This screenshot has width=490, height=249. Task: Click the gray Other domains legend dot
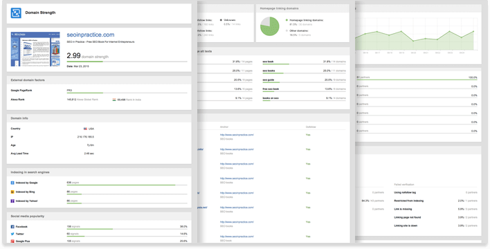pos(287,30)
